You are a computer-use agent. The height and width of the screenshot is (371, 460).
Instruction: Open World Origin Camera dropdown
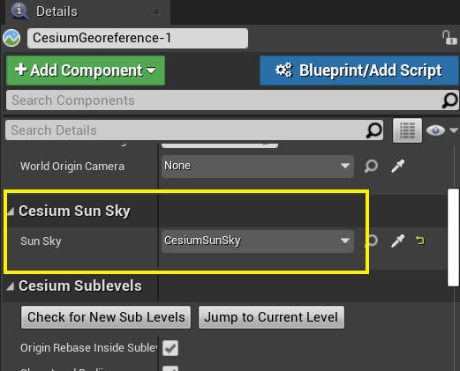[258, 167]
